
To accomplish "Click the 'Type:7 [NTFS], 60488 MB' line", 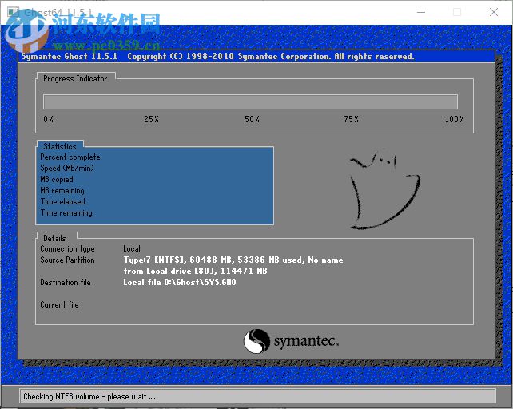I will tap(233, 260).
